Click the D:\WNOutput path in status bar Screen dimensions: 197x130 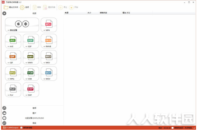click(12, 128)
